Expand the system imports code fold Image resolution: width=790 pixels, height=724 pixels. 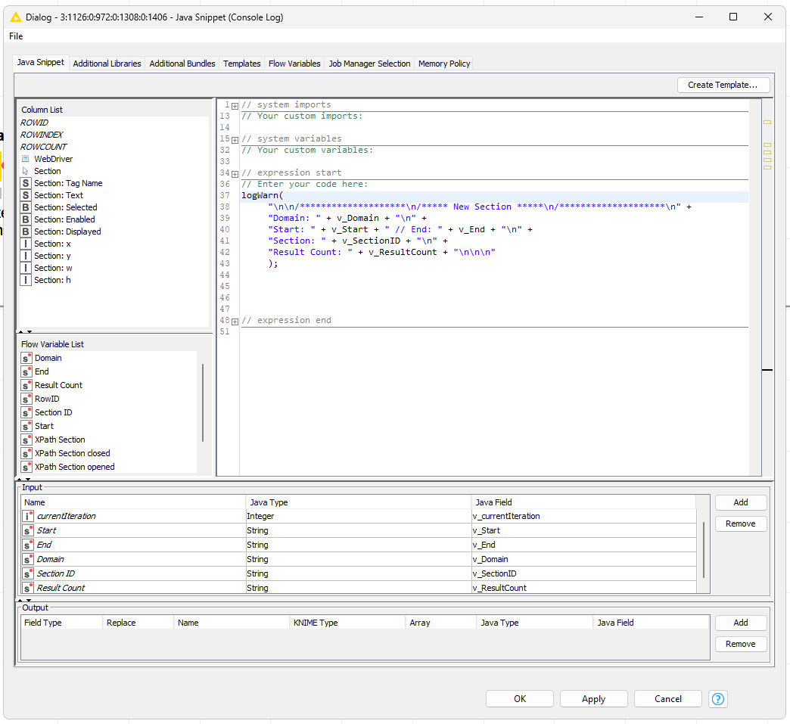point(235,105)
